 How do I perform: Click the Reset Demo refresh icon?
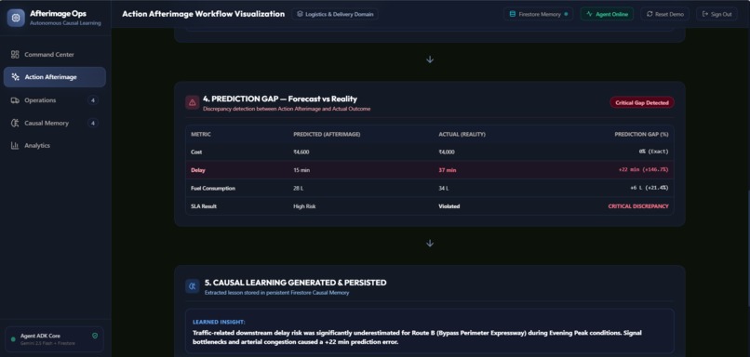tap(650, 14)
